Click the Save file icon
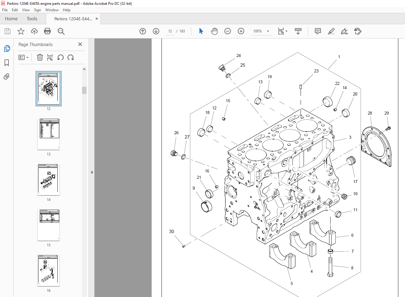Image resolution: width=405 pixels, height=297 pixels. (x=8, y=31)
